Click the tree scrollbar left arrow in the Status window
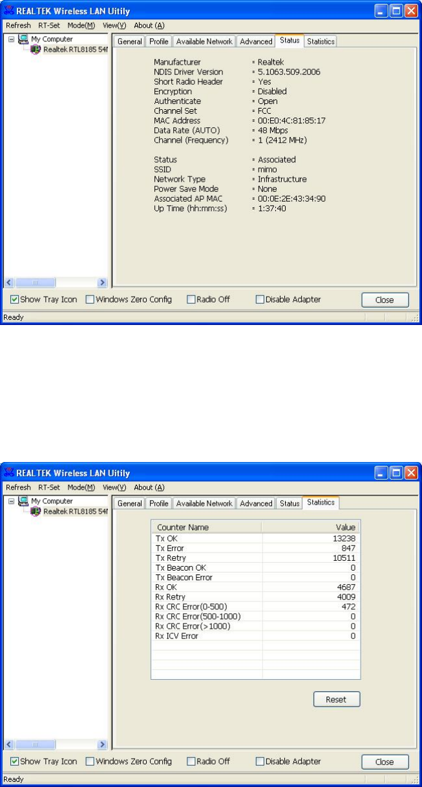 (x=8, y=282)
